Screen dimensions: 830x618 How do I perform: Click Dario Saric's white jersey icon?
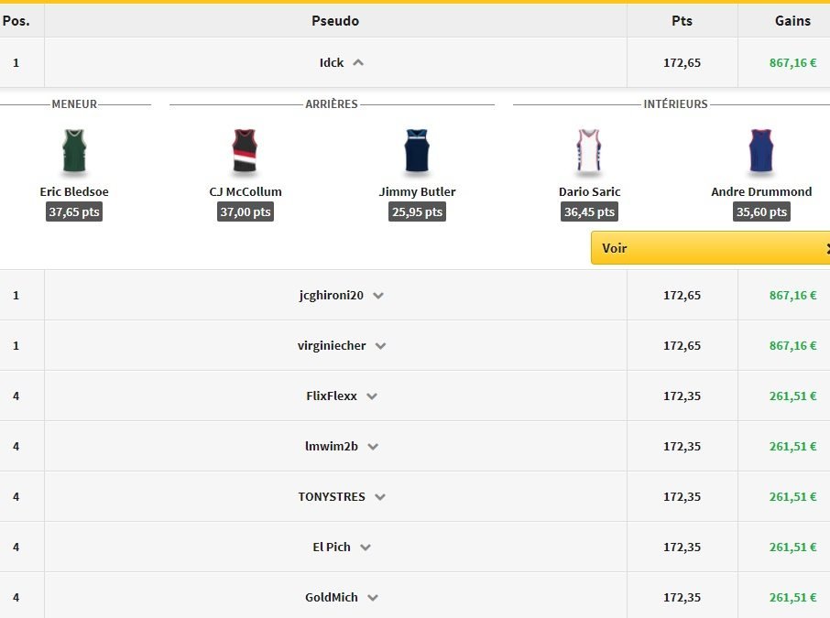click(x=589, y=152)
